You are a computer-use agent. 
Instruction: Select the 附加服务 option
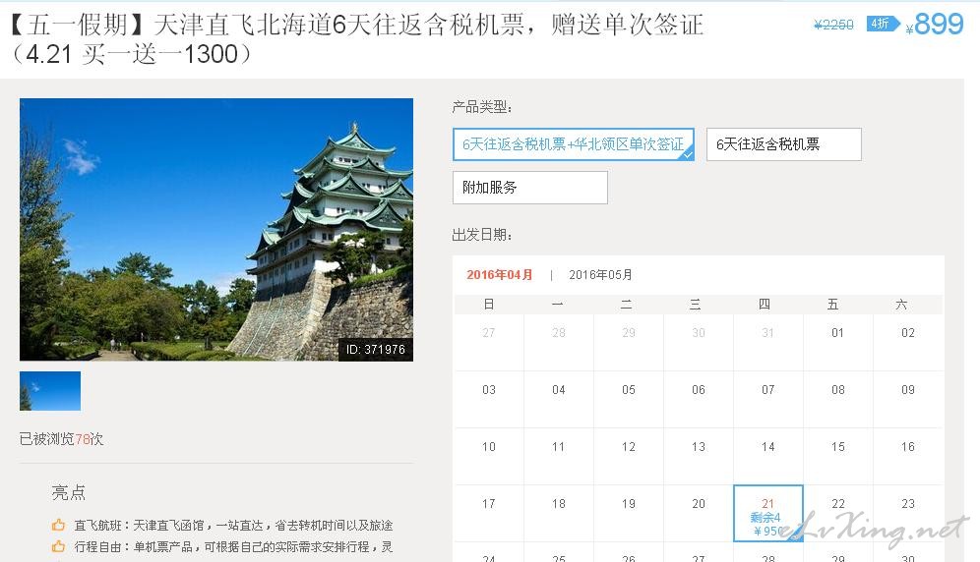coord(530,188)
